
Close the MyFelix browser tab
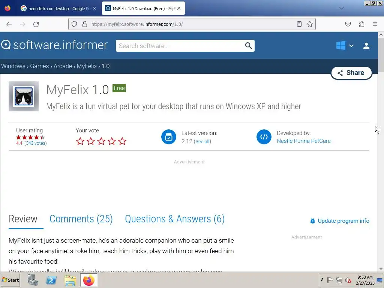(179, 8)
